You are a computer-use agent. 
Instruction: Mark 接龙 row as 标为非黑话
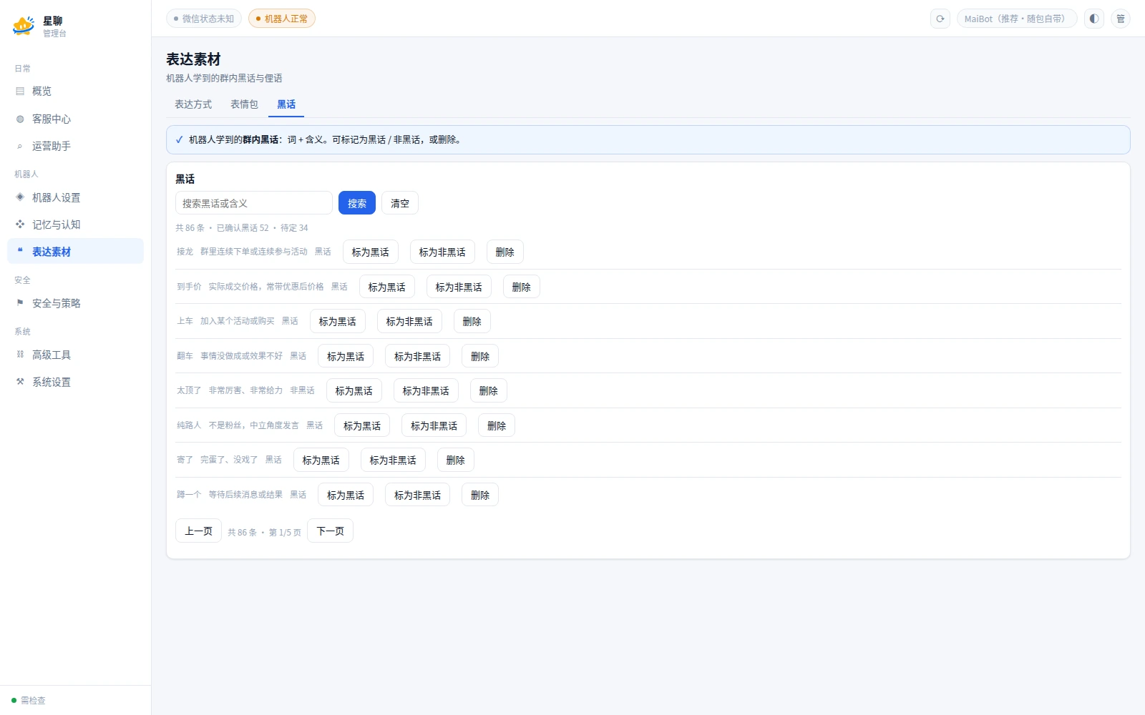pos(442,252)
